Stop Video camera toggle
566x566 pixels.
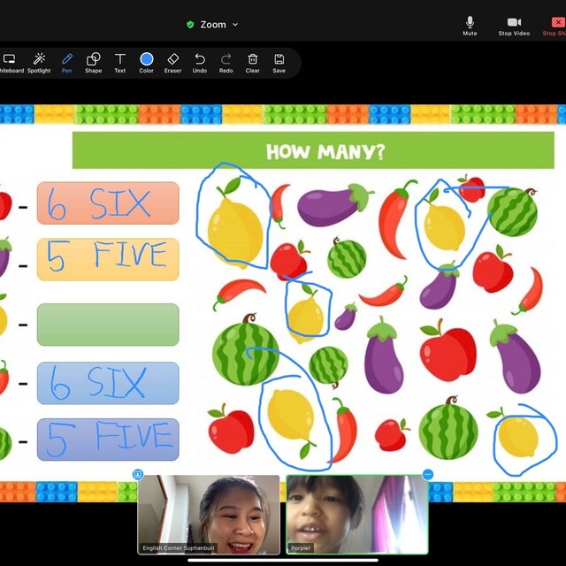click(514, 25)
